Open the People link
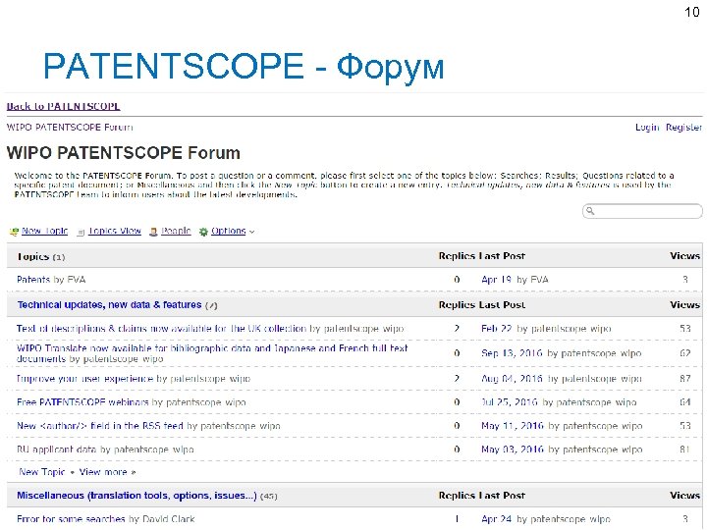707x530 pixels. click(x=177, y=231)
